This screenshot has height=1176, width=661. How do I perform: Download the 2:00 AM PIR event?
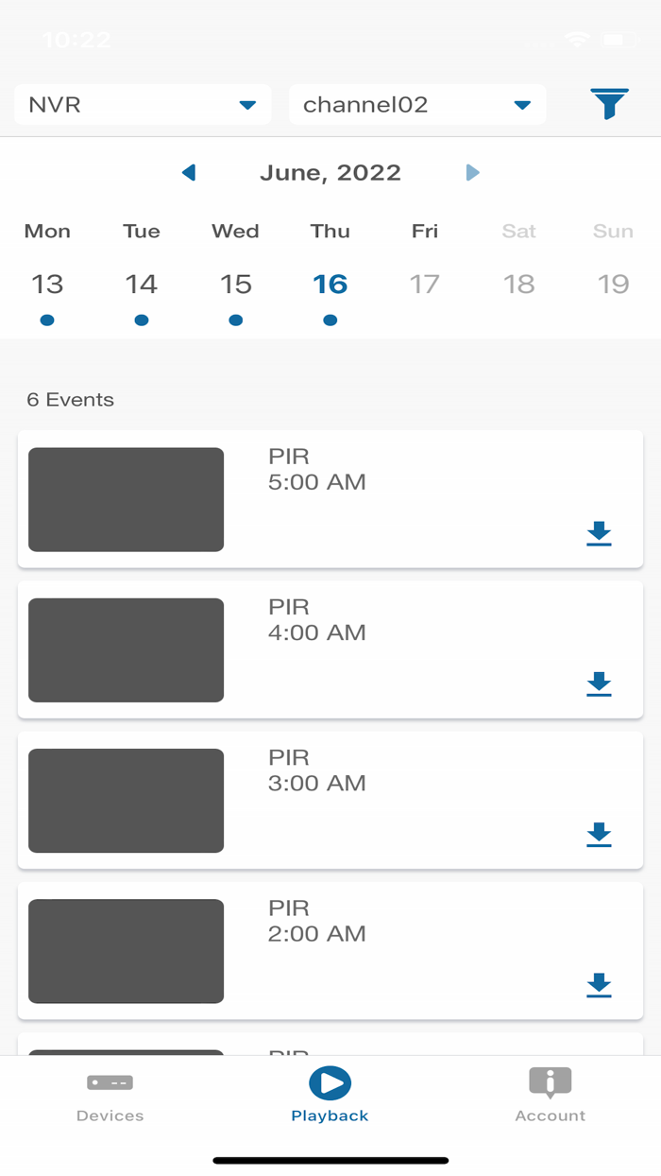(x=599, y=985)
